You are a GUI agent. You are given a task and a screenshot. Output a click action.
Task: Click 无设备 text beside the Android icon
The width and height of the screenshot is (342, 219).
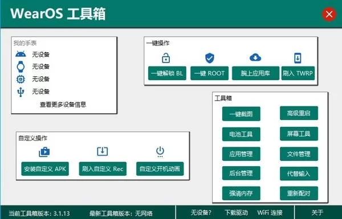41,55
